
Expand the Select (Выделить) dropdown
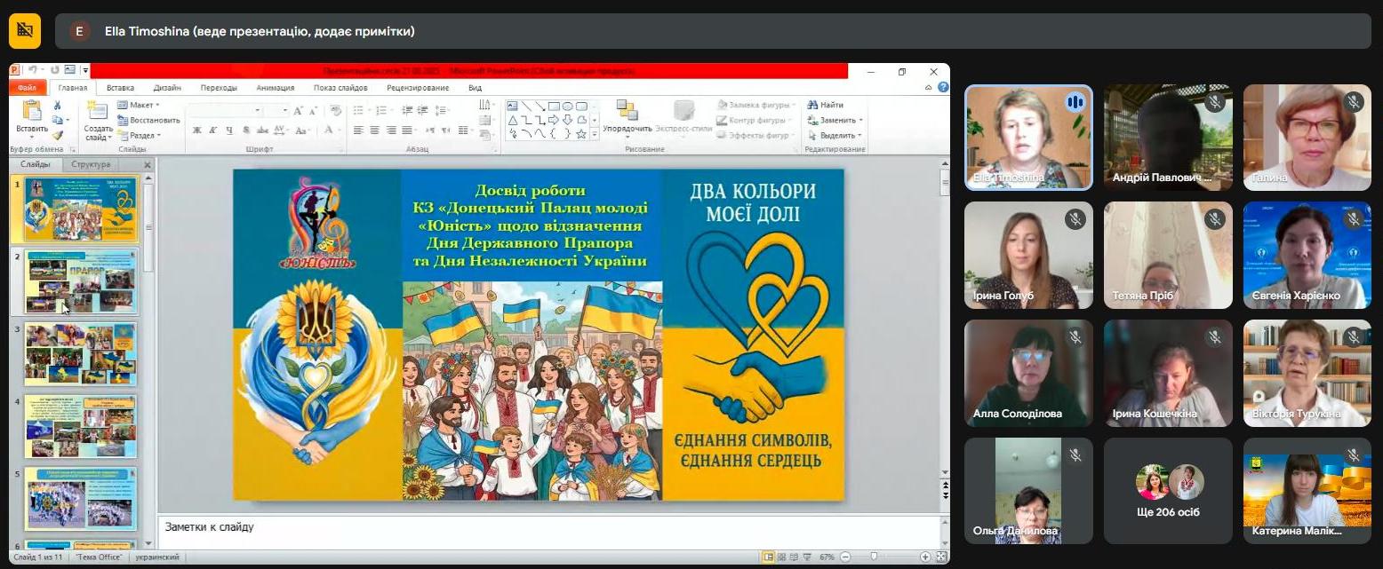pos(835,136)
